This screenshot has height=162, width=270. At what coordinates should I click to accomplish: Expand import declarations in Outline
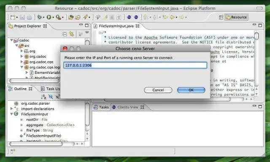click(x=11, y=108)
